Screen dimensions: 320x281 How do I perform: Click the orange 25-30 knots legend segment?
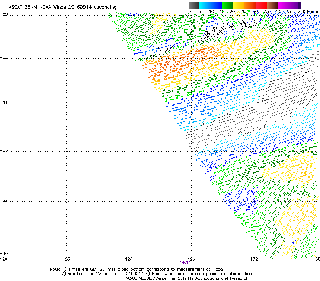(250, 5)
